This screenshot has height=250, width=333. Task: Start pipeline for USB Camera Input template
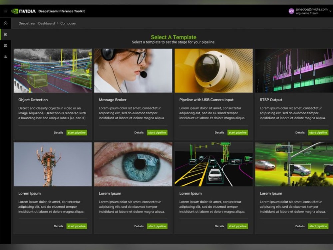(238, 133)
